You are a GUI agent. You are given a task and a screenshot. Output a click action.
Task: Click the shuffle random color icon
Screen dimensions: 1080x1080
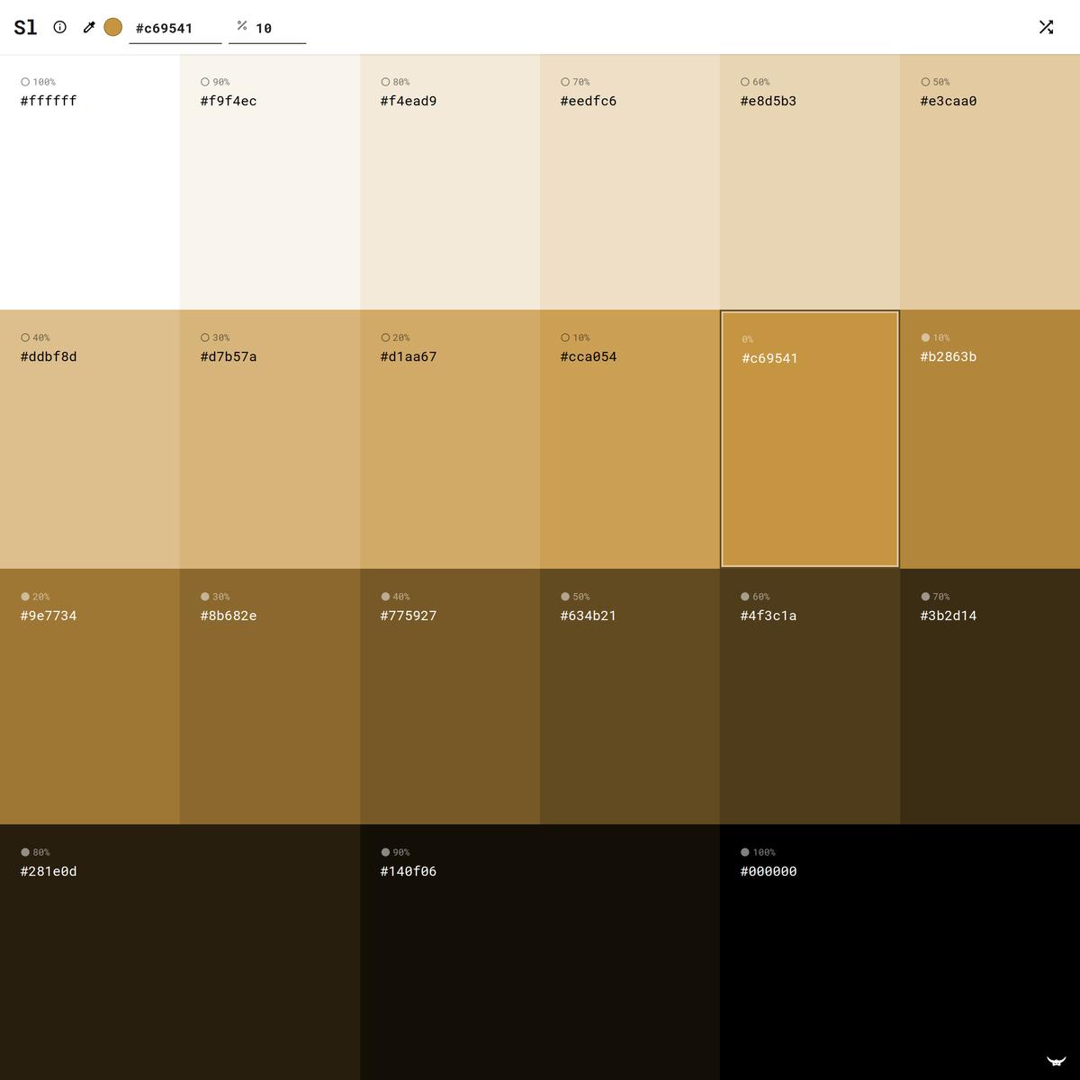[1046, 27]
